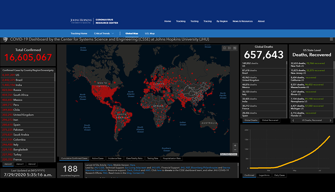
Task: Click Tracking Home in the sub navigation
Action: pos(79,34)
